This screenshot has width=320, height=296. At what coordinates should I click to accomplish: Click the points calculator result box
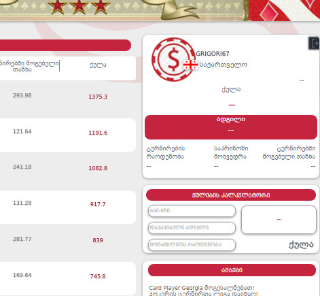(279, 220)
